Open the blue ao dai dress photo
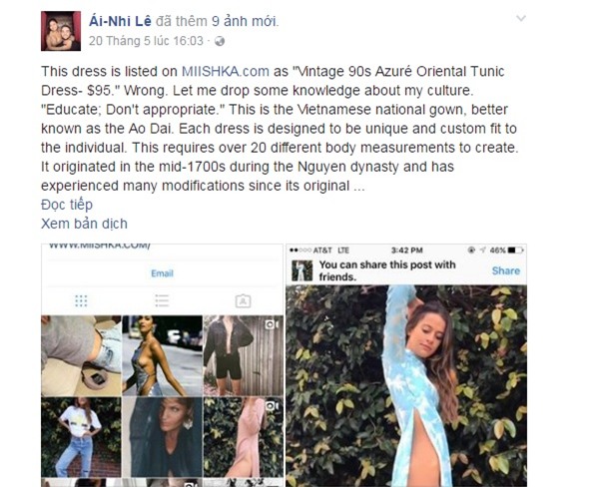The height and width of the screenshot is (487, 599). [x=406, y=386]
